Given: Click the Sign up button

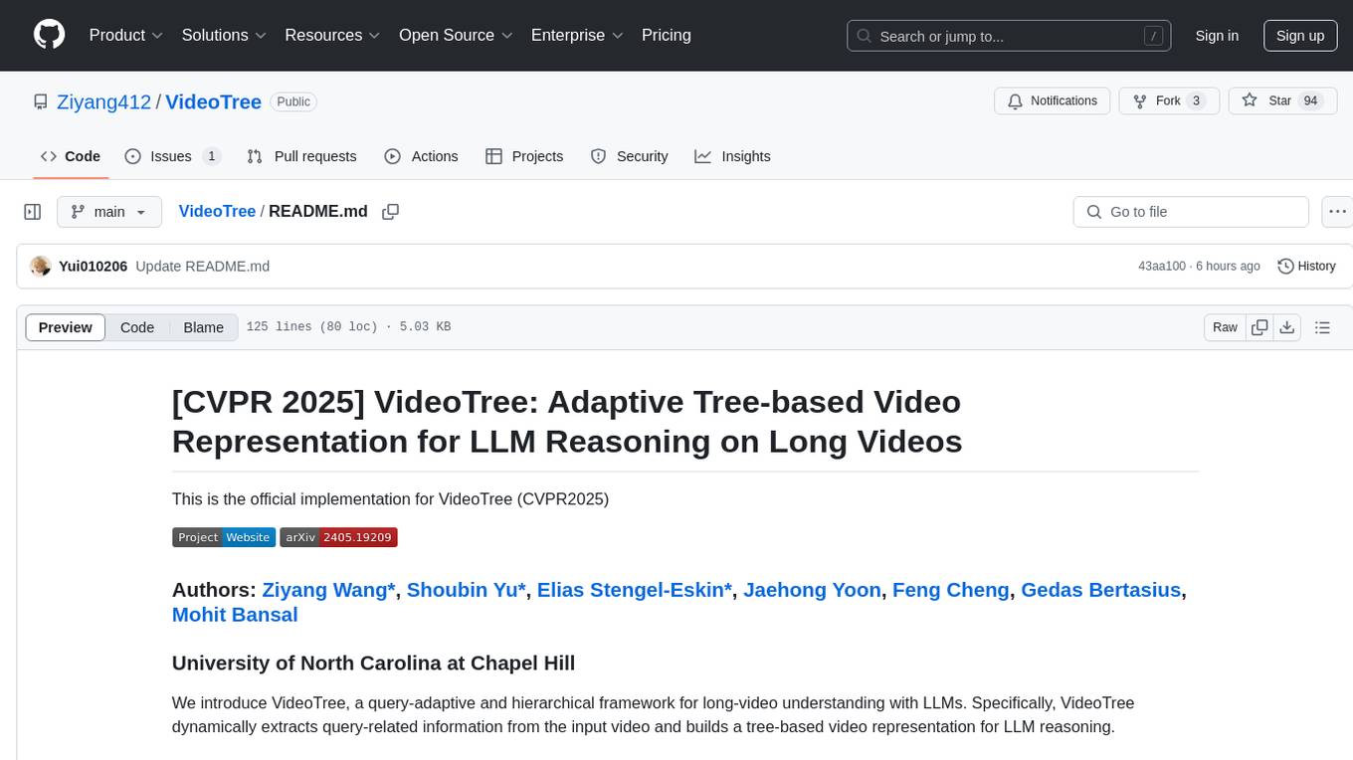Looking at the screenshot, I should 1300,36.
